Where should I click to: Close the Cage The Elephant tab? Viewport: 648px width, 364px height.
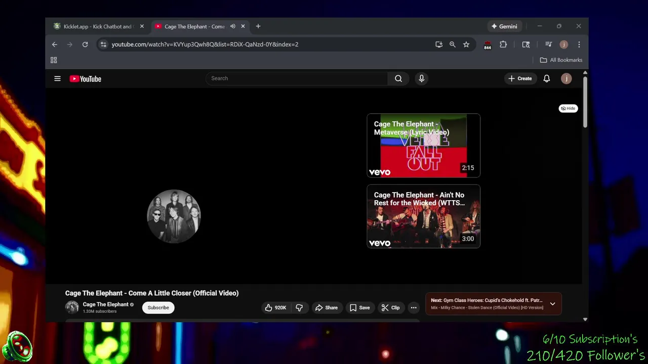[243, 26]
